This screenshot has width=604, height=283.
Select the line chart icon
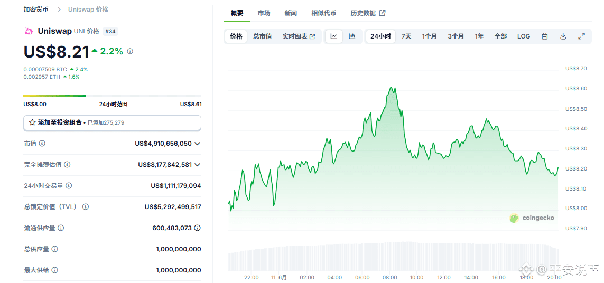[x=334, y=36]
